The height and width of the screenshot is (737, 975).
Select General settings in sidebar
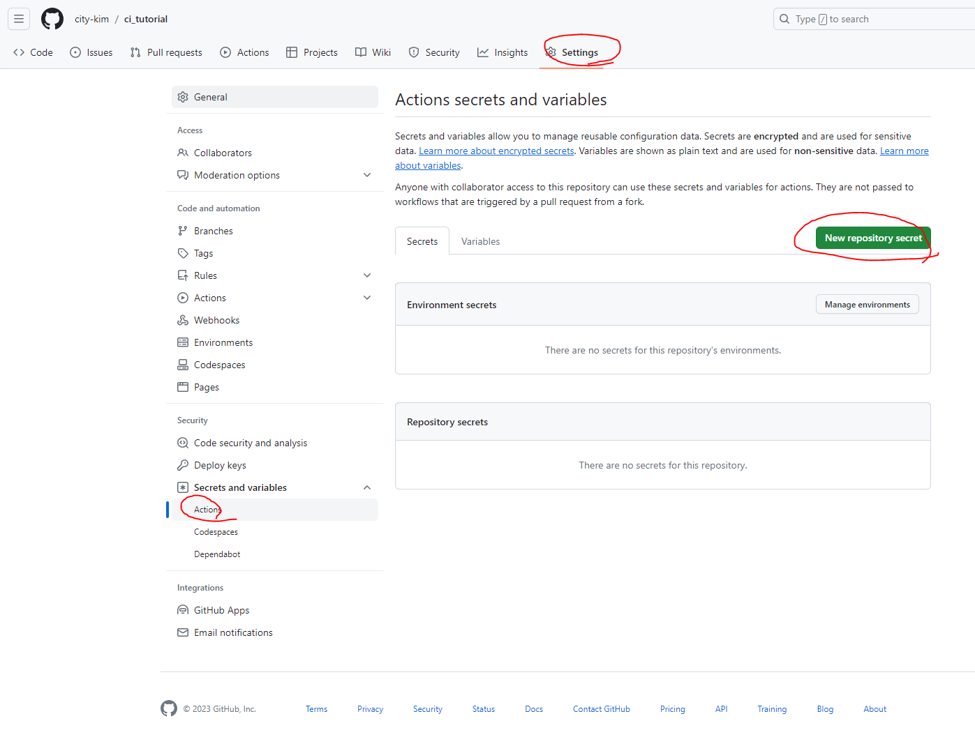[275, 97]
